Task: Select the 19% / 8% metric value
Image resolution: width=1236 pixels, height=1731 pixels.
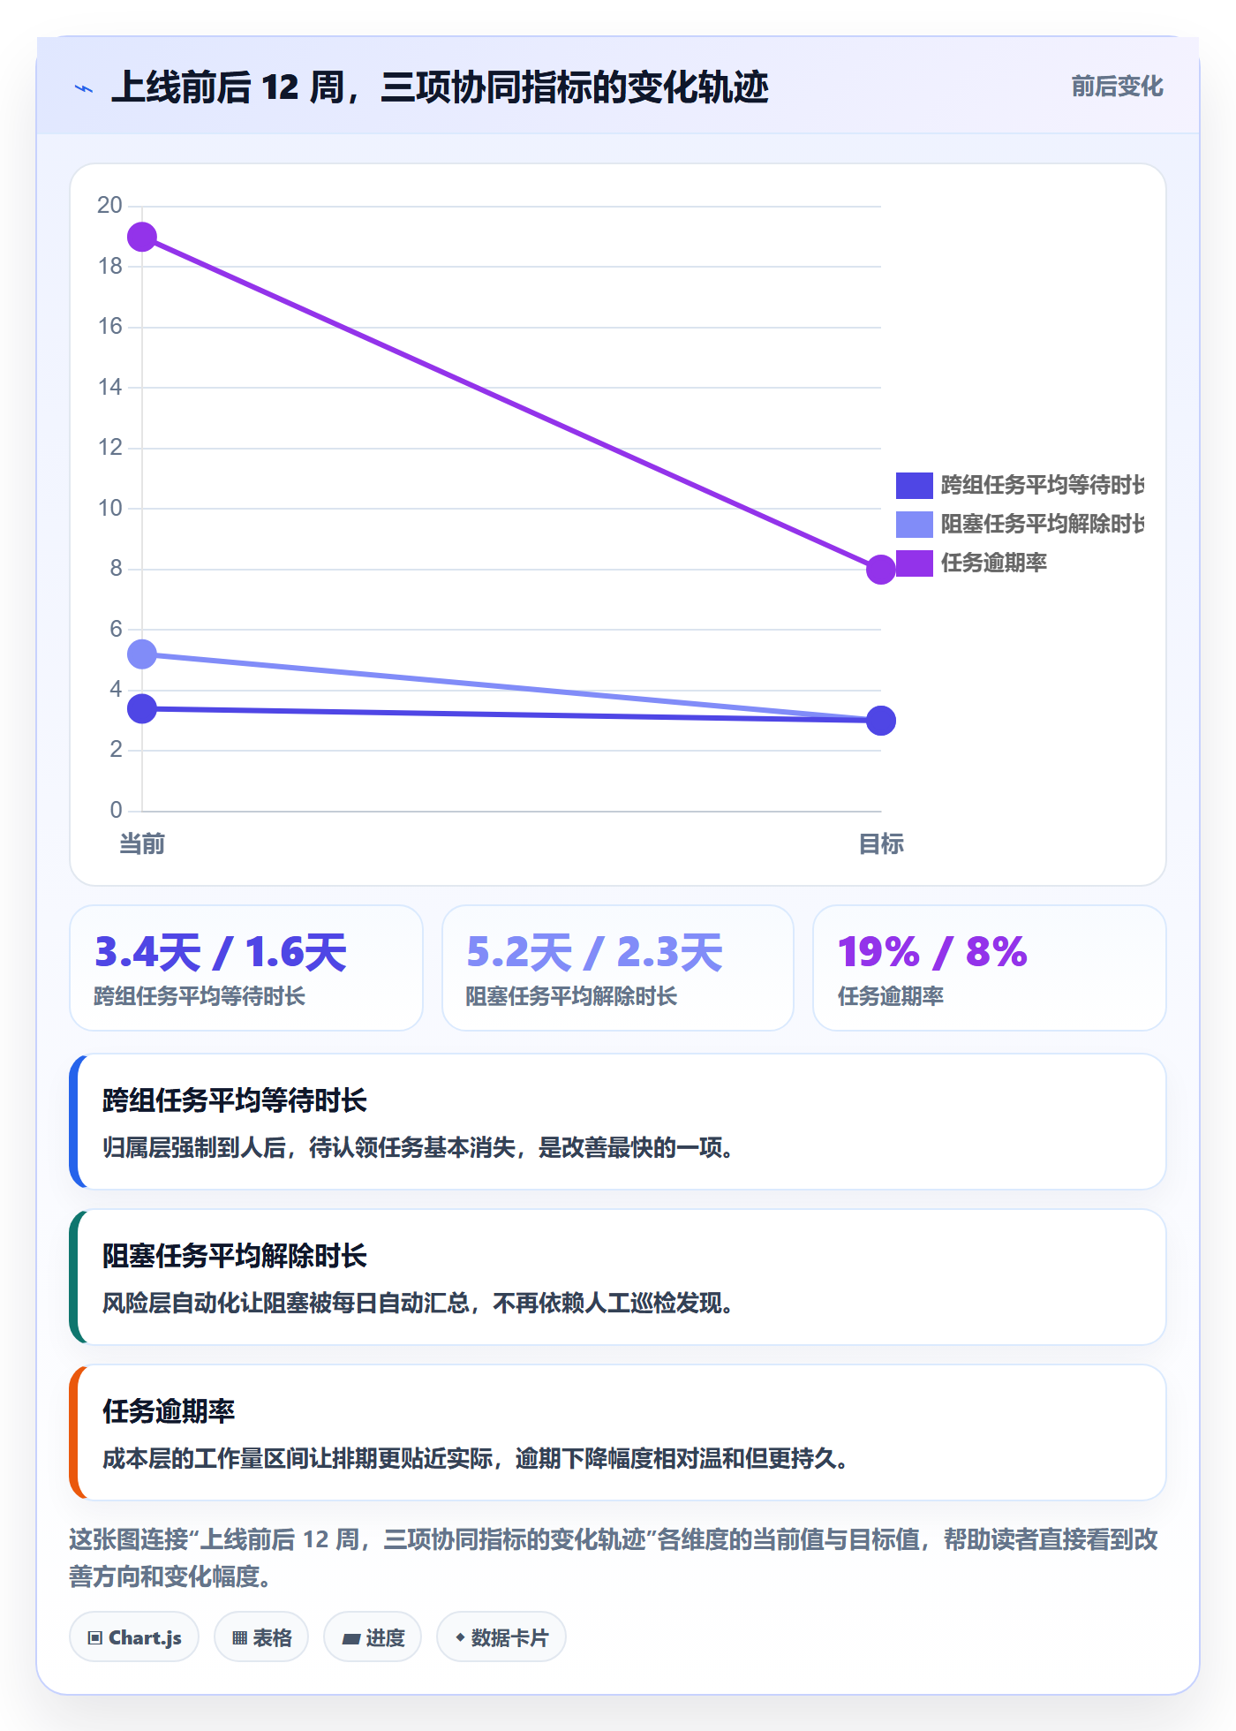Action: [x=932, y=952]
